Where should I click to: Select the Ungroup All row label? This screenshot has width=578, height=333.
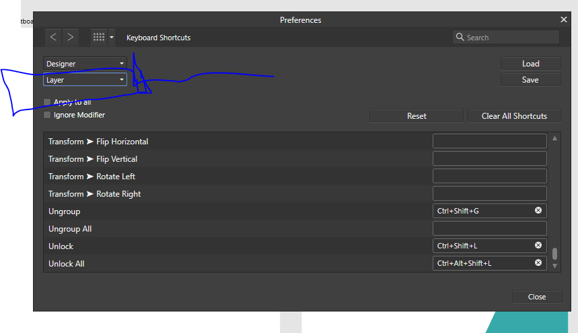70,229
